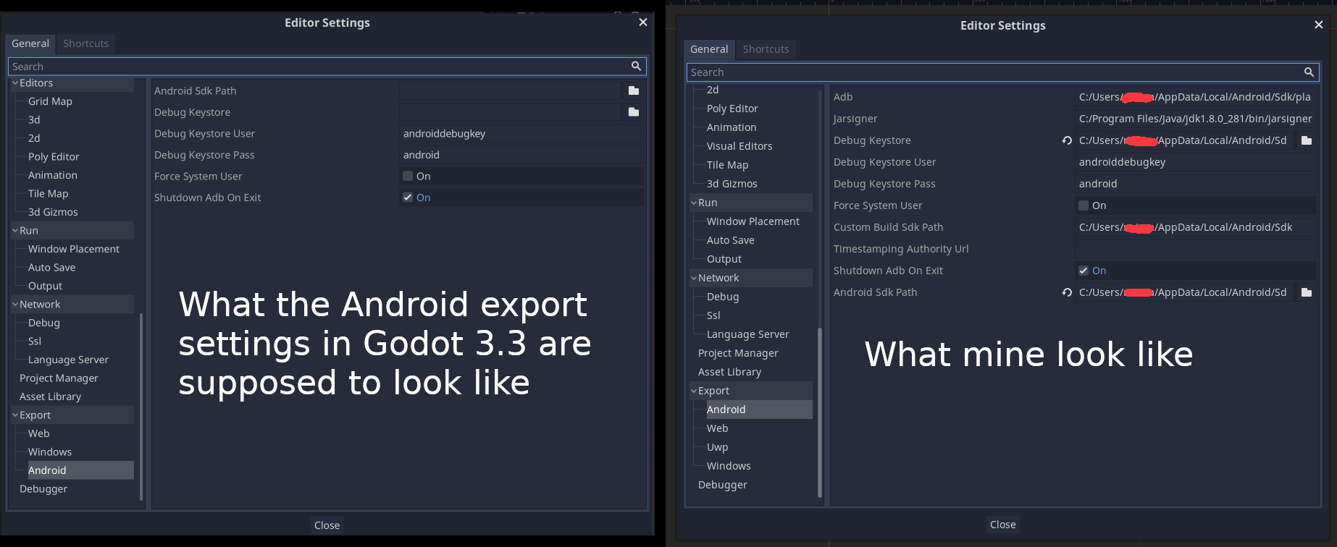Click left window tree scrollbar
Screen dimensions: 1337x547
coord(141,407)
